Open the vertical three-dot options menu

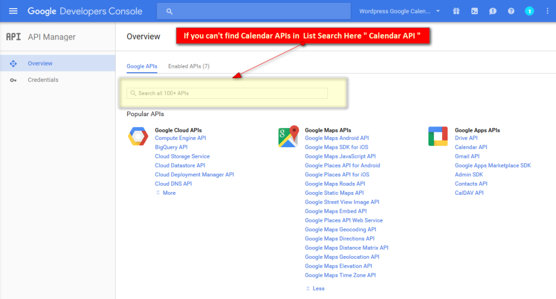click(x=547, y=11)
